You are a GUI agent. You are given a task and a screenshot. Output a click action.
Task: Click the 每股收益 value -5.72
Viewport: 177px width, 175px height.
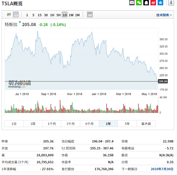click(x=169, y=148)
